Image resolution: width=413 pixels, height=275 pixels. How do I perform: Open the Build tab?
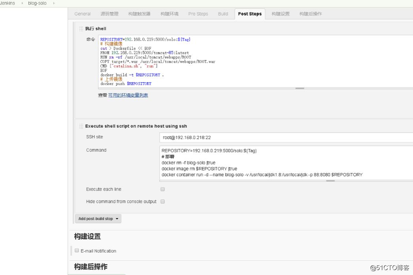click(x=223, y=13)
